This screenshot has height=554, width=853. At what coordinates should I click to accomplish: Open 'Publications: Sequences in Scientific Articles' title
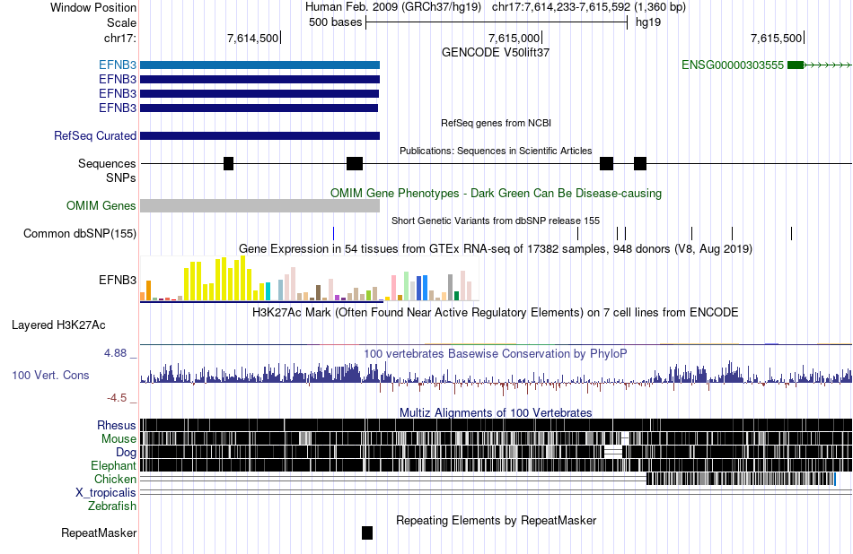point(496,151)
